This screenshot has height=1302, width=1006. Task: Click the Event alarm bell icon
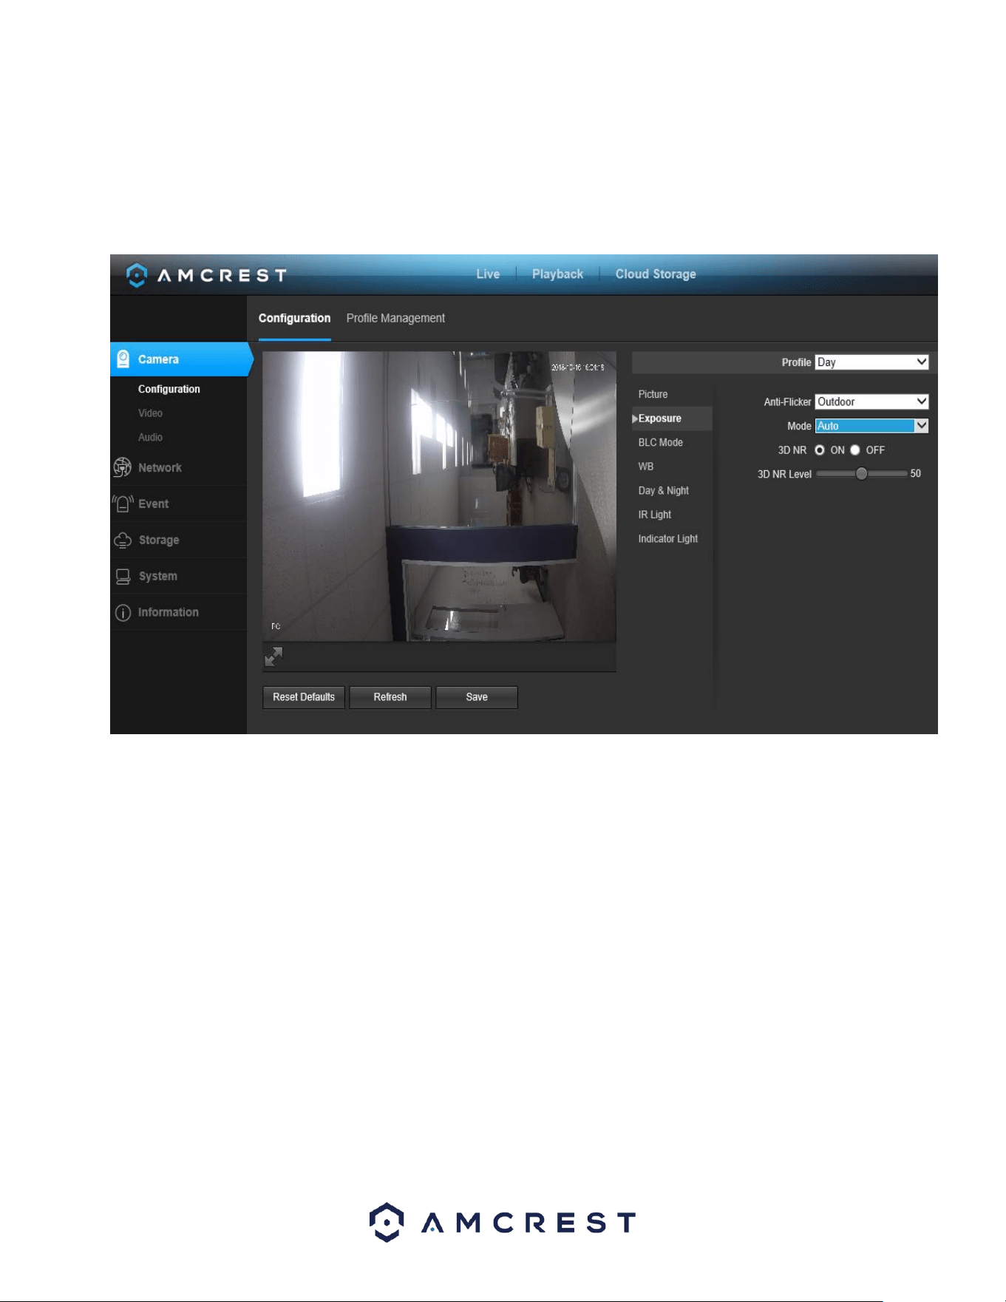[123, 503]
